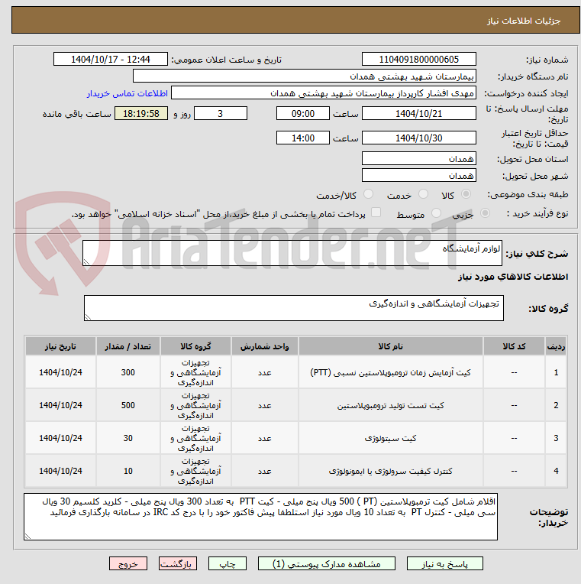Select row with (PTT) کیت آزمایش زمان ترومبوپلاستین
This screenshot has height=584, width=581.
coord(295,372)
